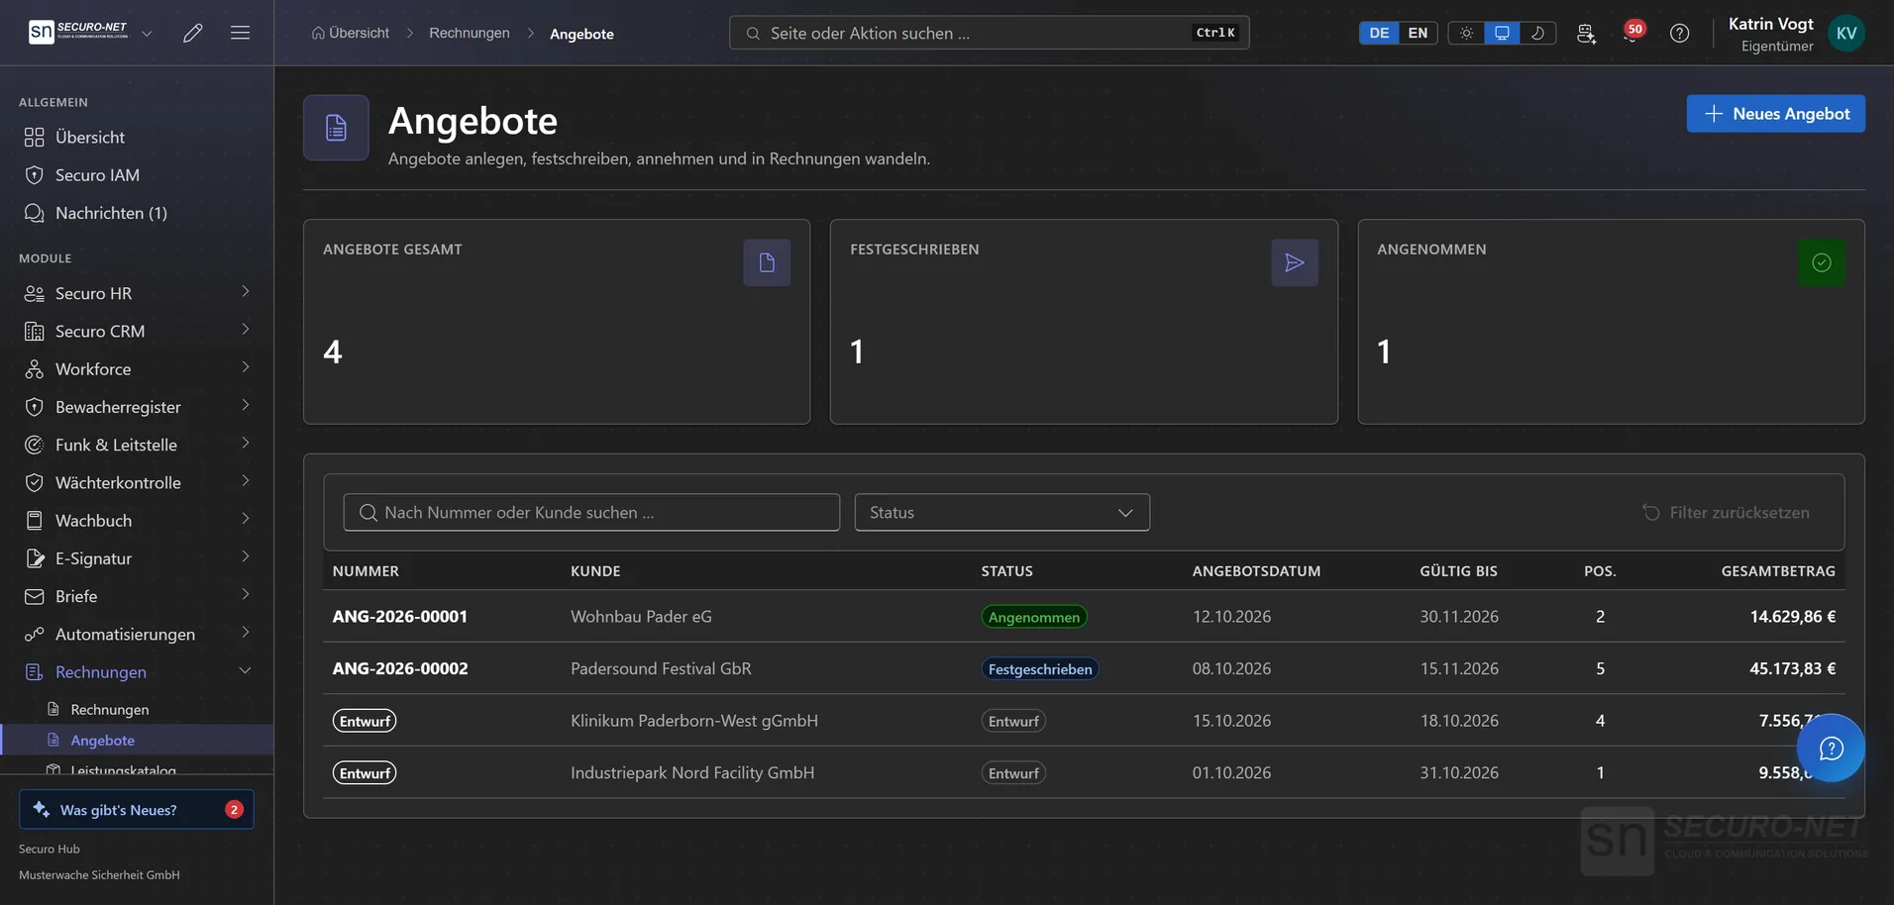Sort by Gesamtbetrag column header
The image size is (1894, 905).
pos(1777,570)
